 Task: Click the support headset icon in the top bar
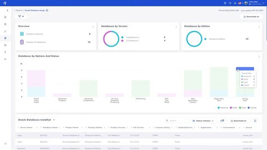pyautogui.click(x=230, y=3)
